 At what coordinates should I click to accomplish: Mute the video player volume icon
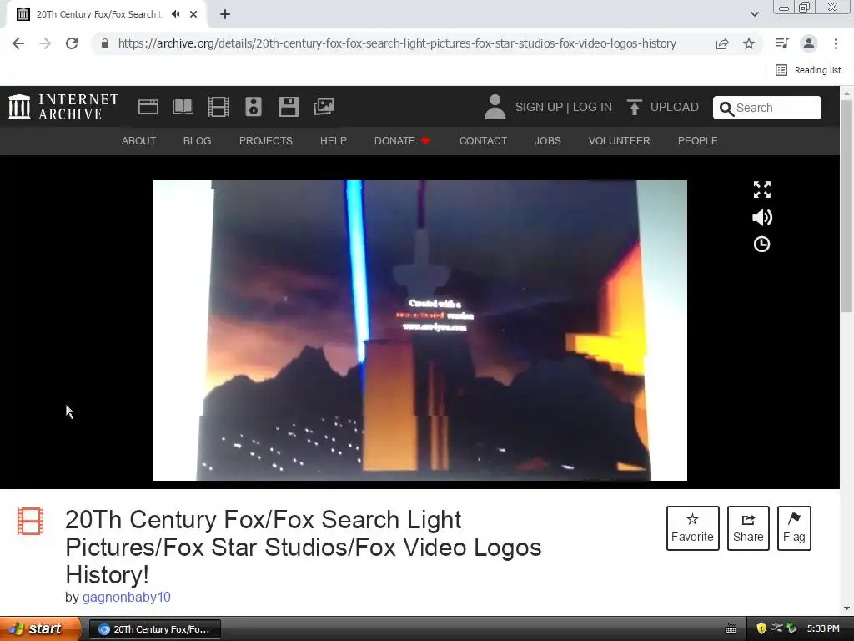click(x=762, y=218)
